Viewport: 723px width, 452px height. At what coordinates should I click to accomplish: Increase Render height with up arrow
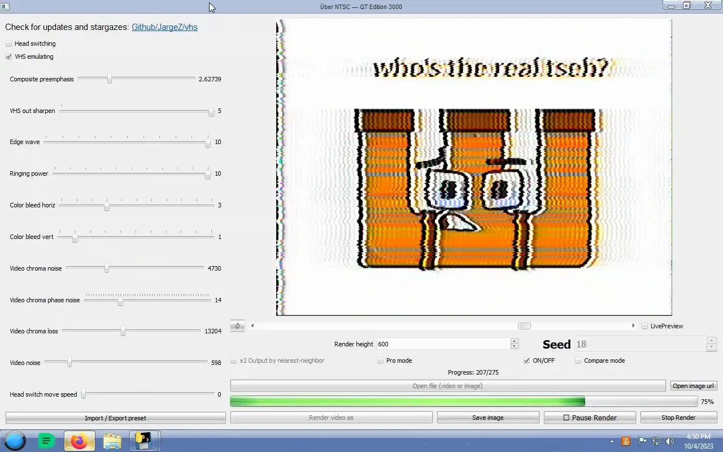[x=514, y=341]
